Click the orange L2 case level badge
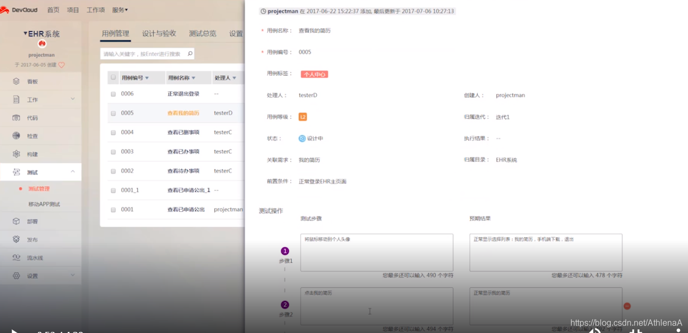This screenshot has width=688, height=333. tap(302, 116)
